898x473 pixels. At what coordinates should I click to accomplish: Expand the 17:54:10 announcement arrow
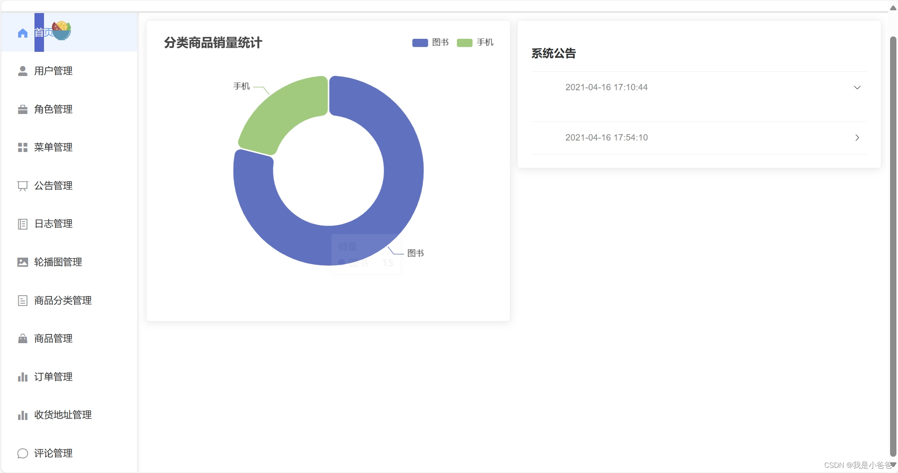[x=857, y=138]
